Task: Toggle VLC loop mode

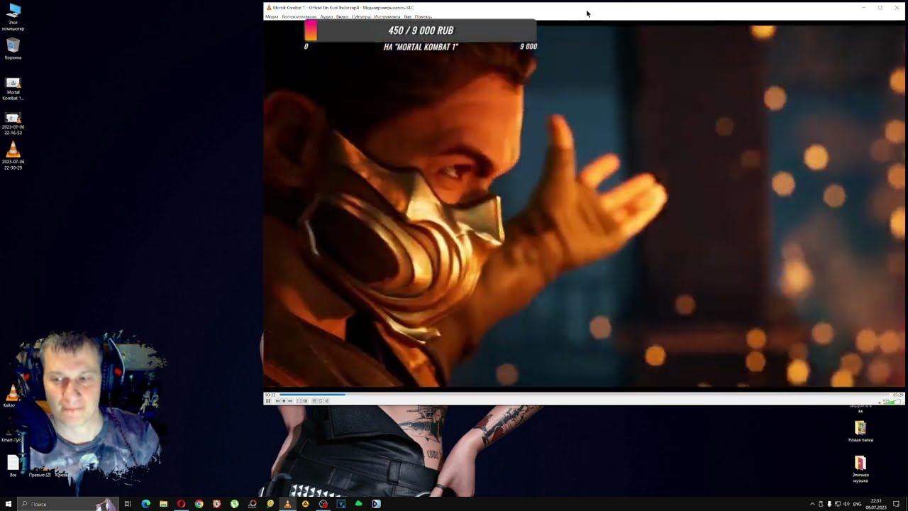Action: click(321, 401)
